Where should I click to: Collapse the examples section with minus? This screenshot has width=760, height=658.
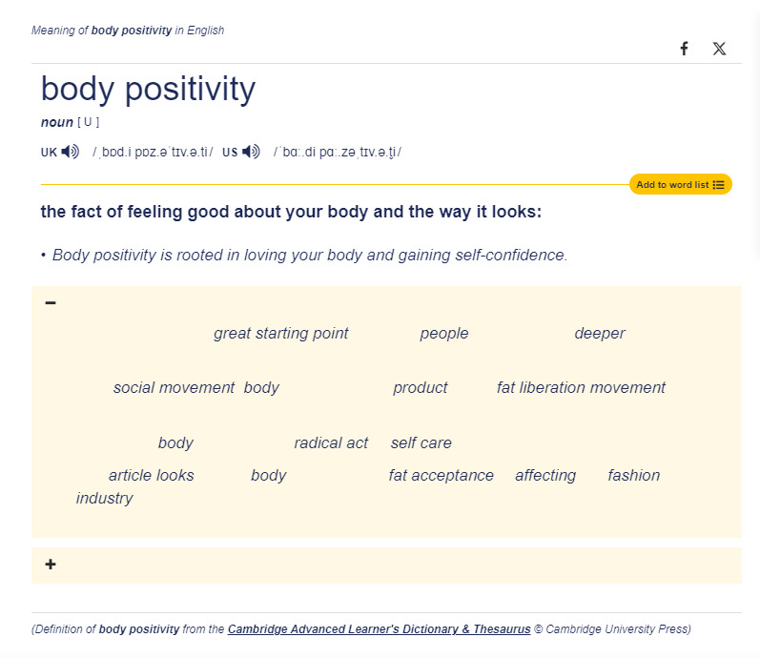[51, 303]
